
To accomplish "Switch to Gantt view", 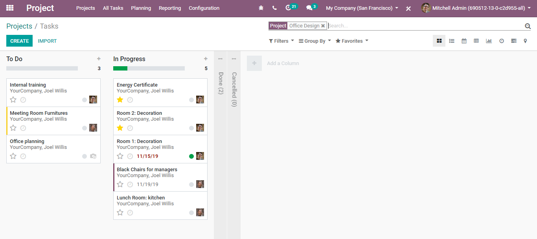I will tap(513, 41).
